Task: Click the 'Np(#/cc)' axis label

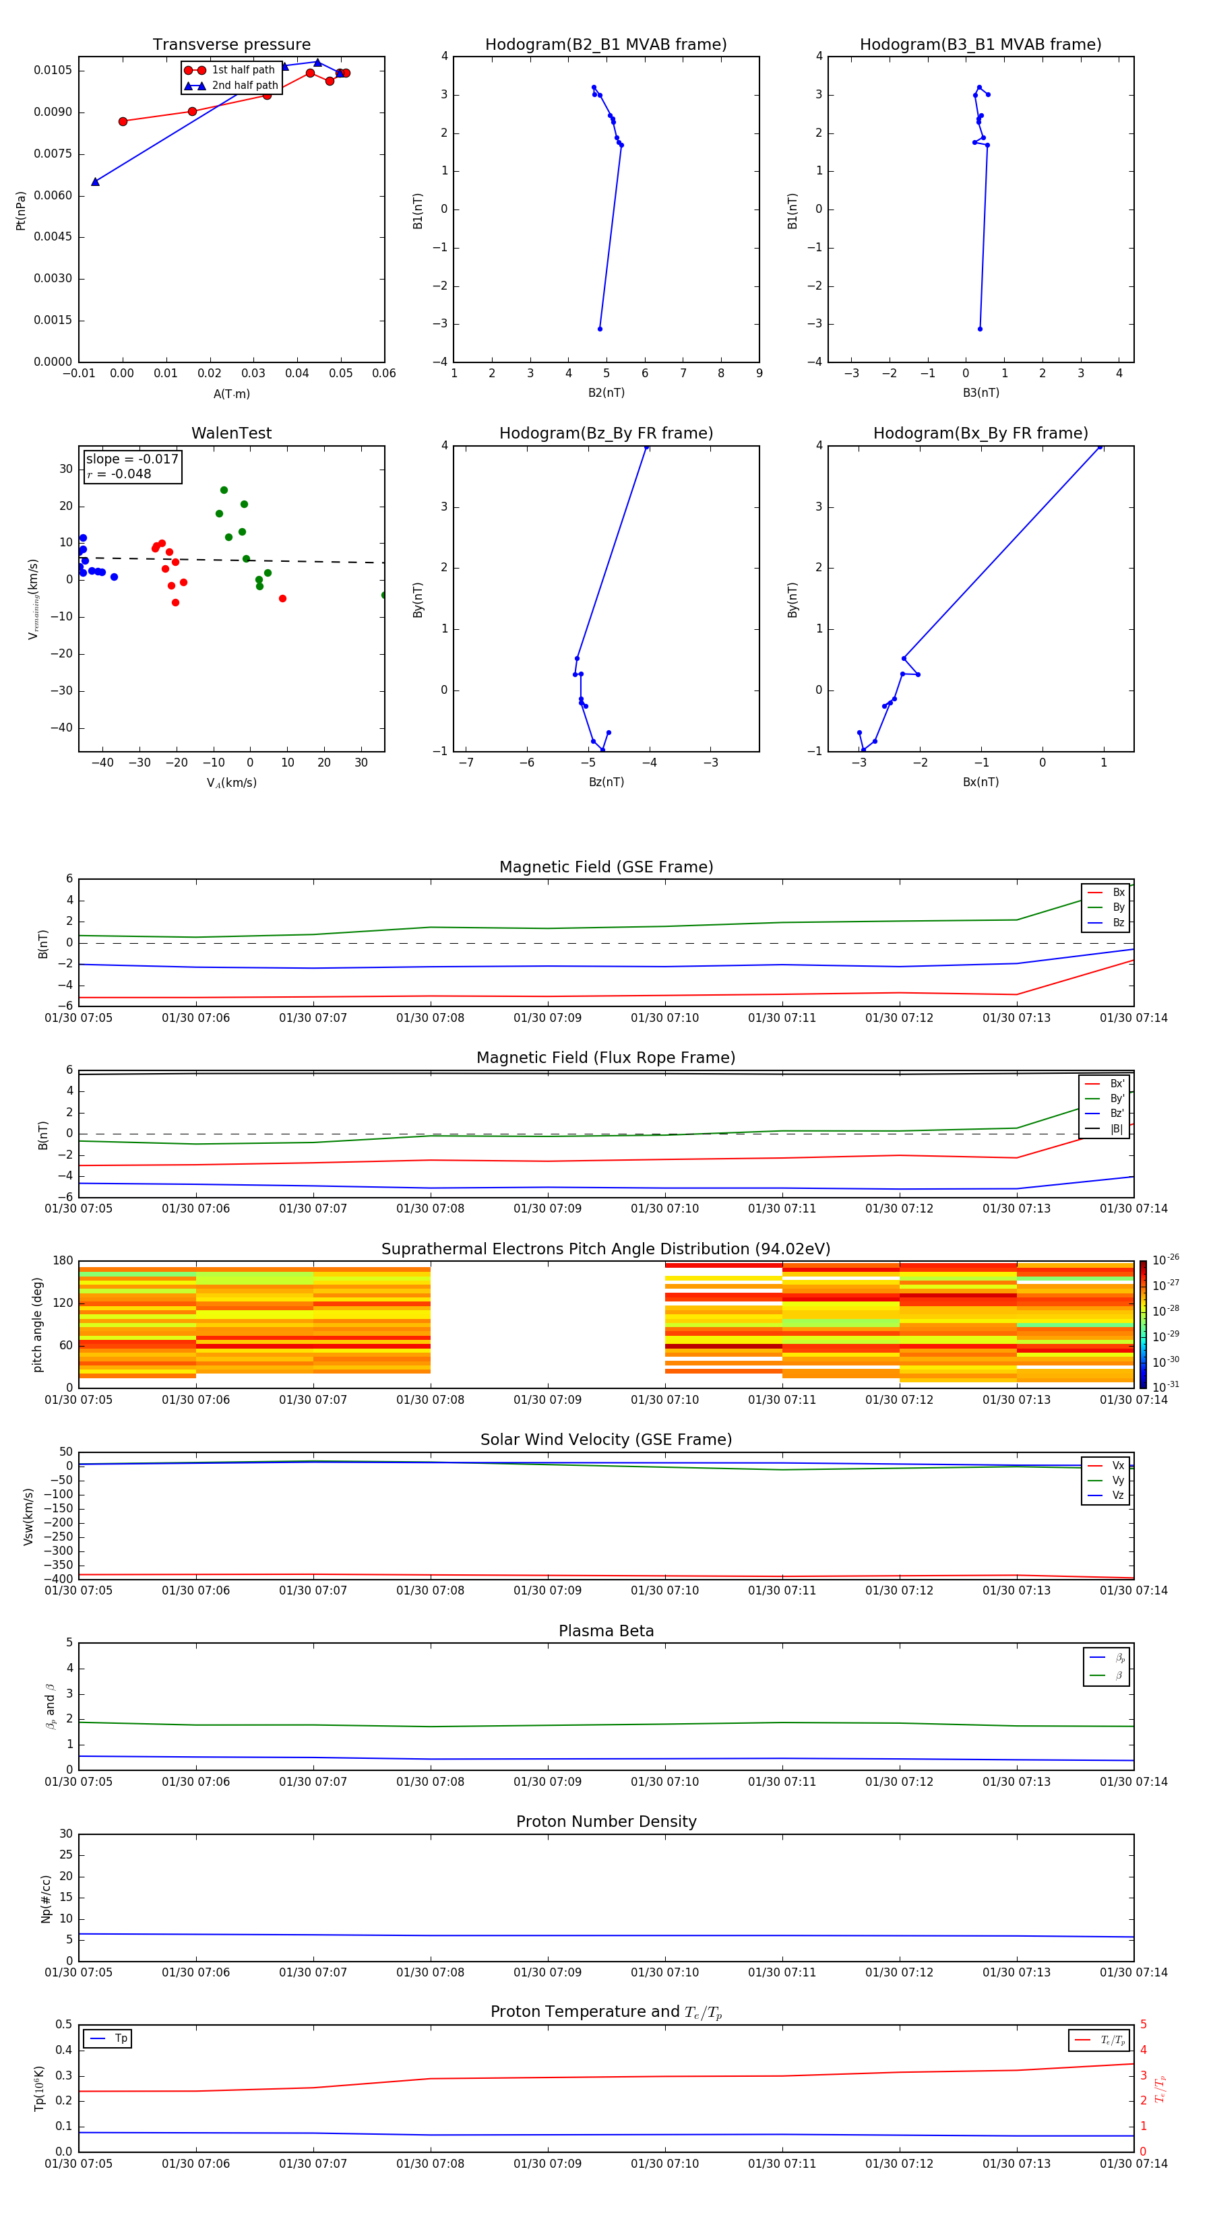Action: 46,1898
